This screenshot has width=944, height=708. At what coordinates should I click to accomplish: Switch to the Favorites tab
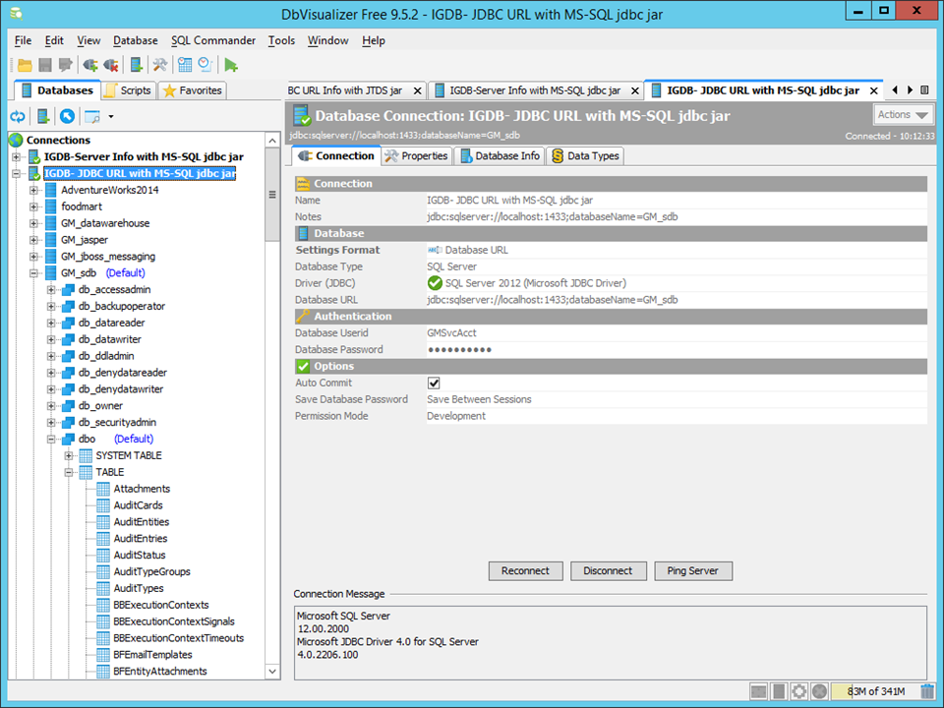193,90
